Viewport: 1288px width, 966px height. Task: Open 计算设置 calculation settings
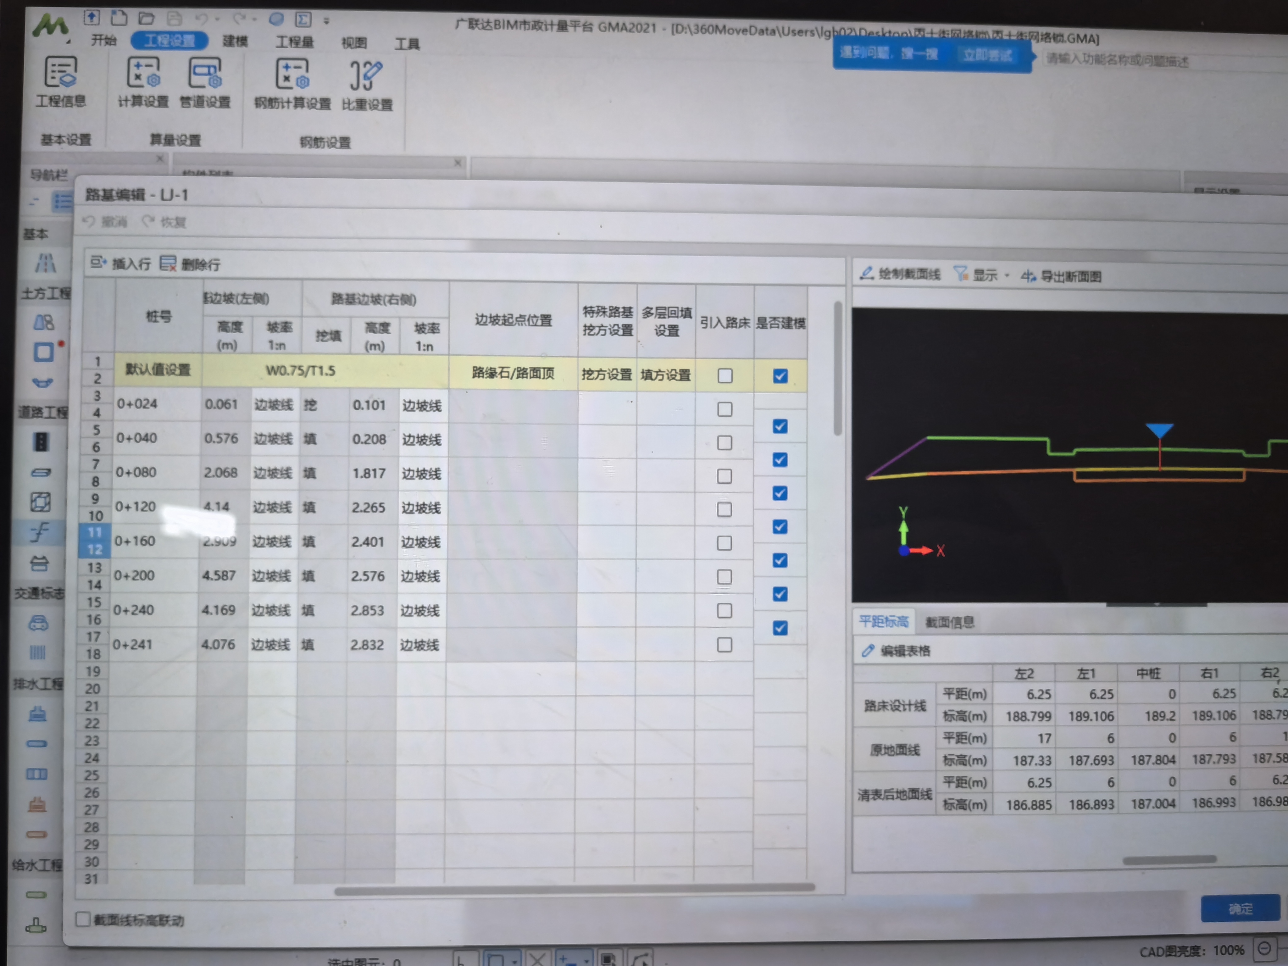coord(143,83)
